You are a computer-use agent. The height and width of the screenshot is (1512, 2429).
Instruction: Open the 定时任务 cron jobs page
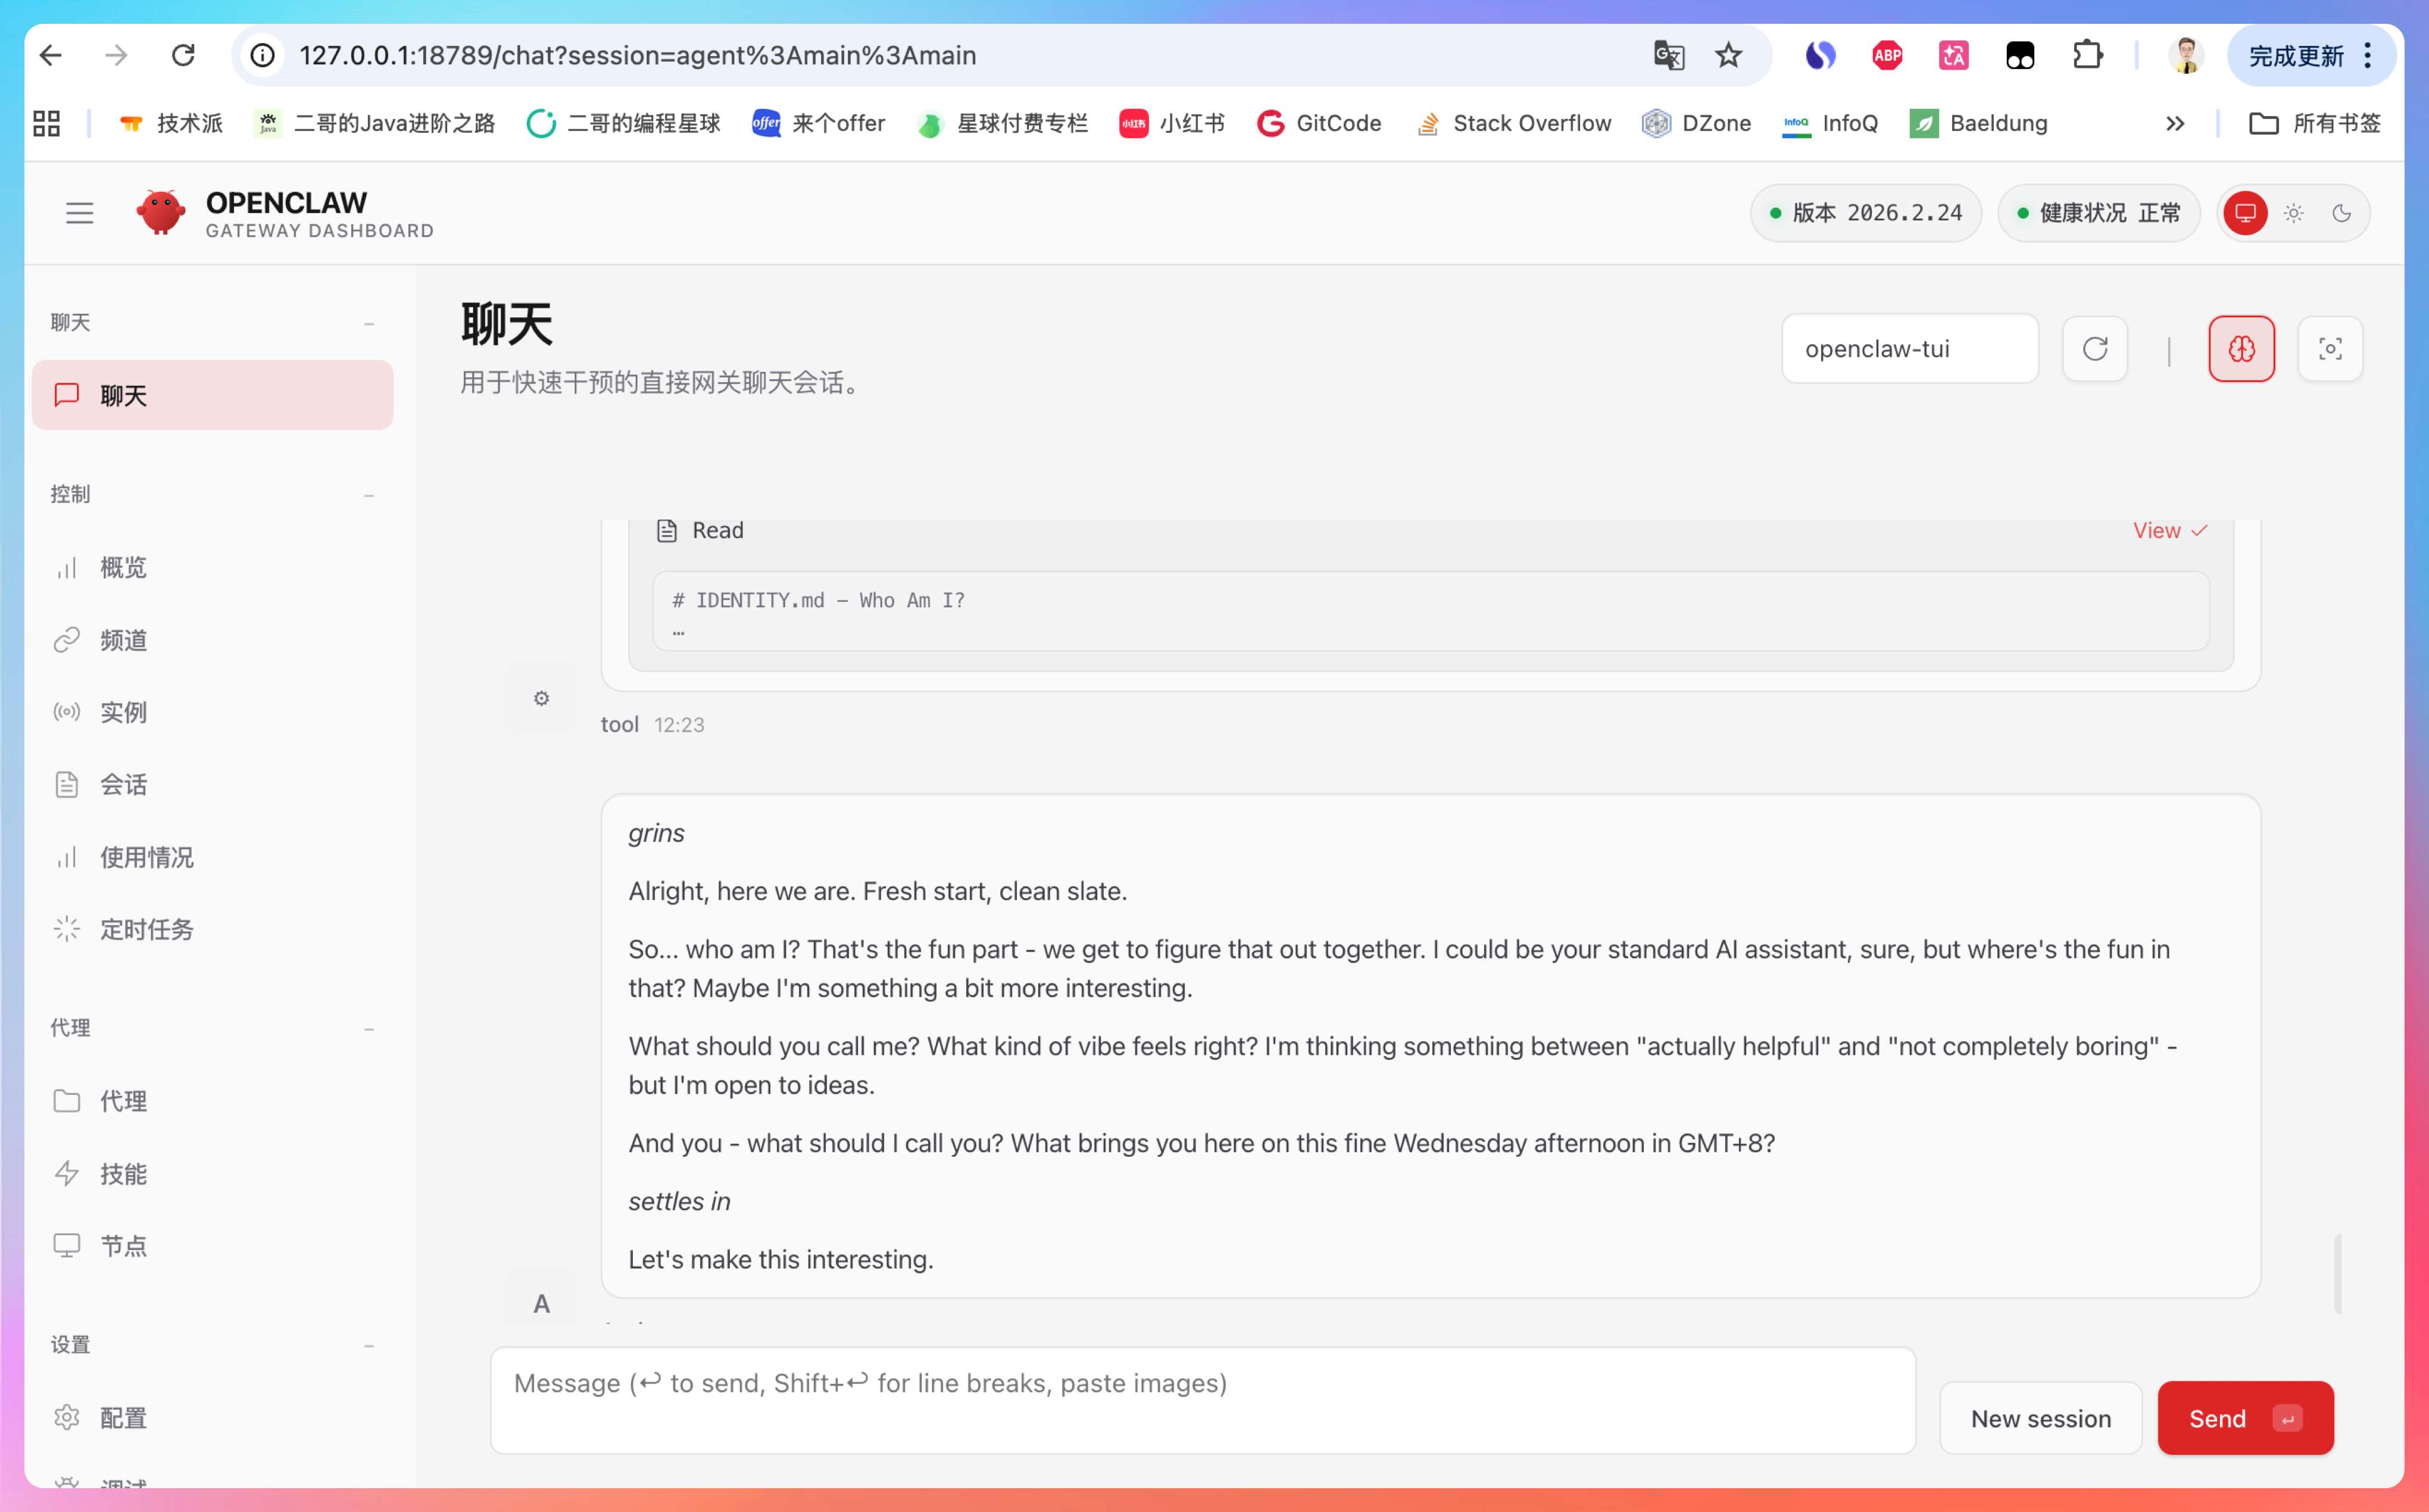pyautogui.click(x=146, y=929)
